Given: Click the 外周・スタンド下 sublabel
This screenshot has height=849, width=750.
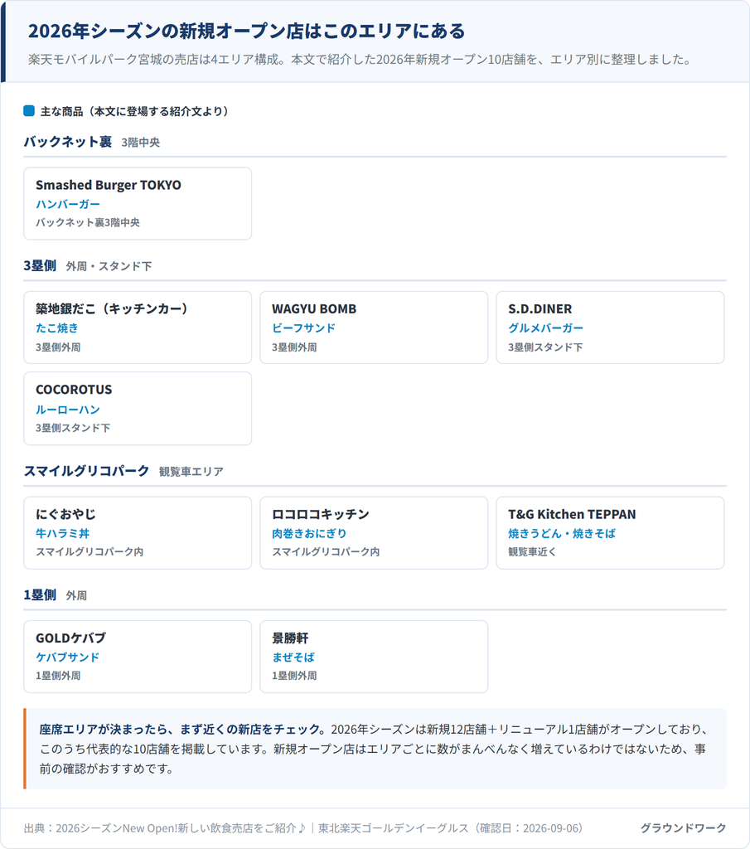Looking at the screenshot, I should 109,266.
